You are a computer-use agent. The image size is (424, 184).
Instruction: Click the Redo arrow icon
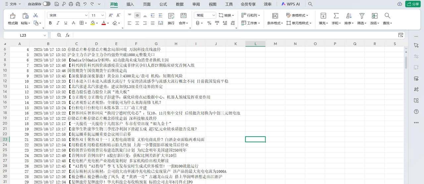(92, 4)
